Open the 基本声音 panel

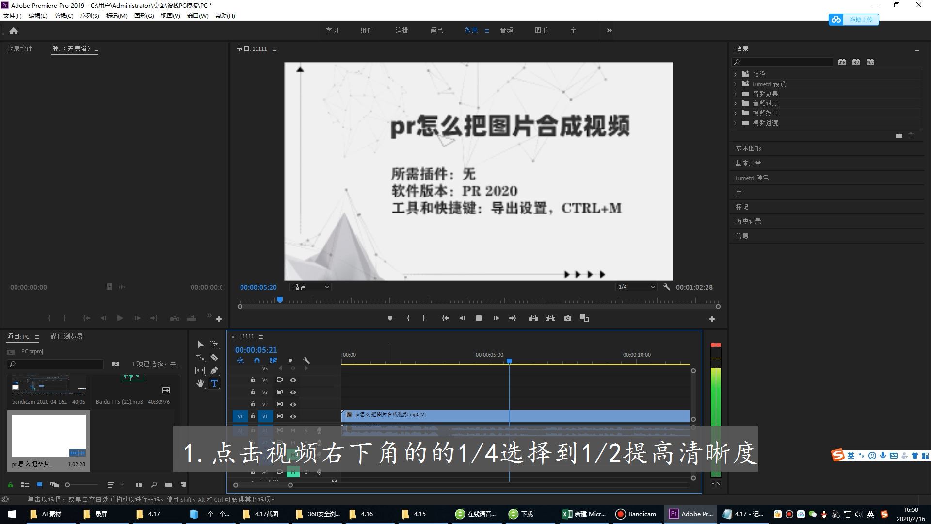point(748,163)
